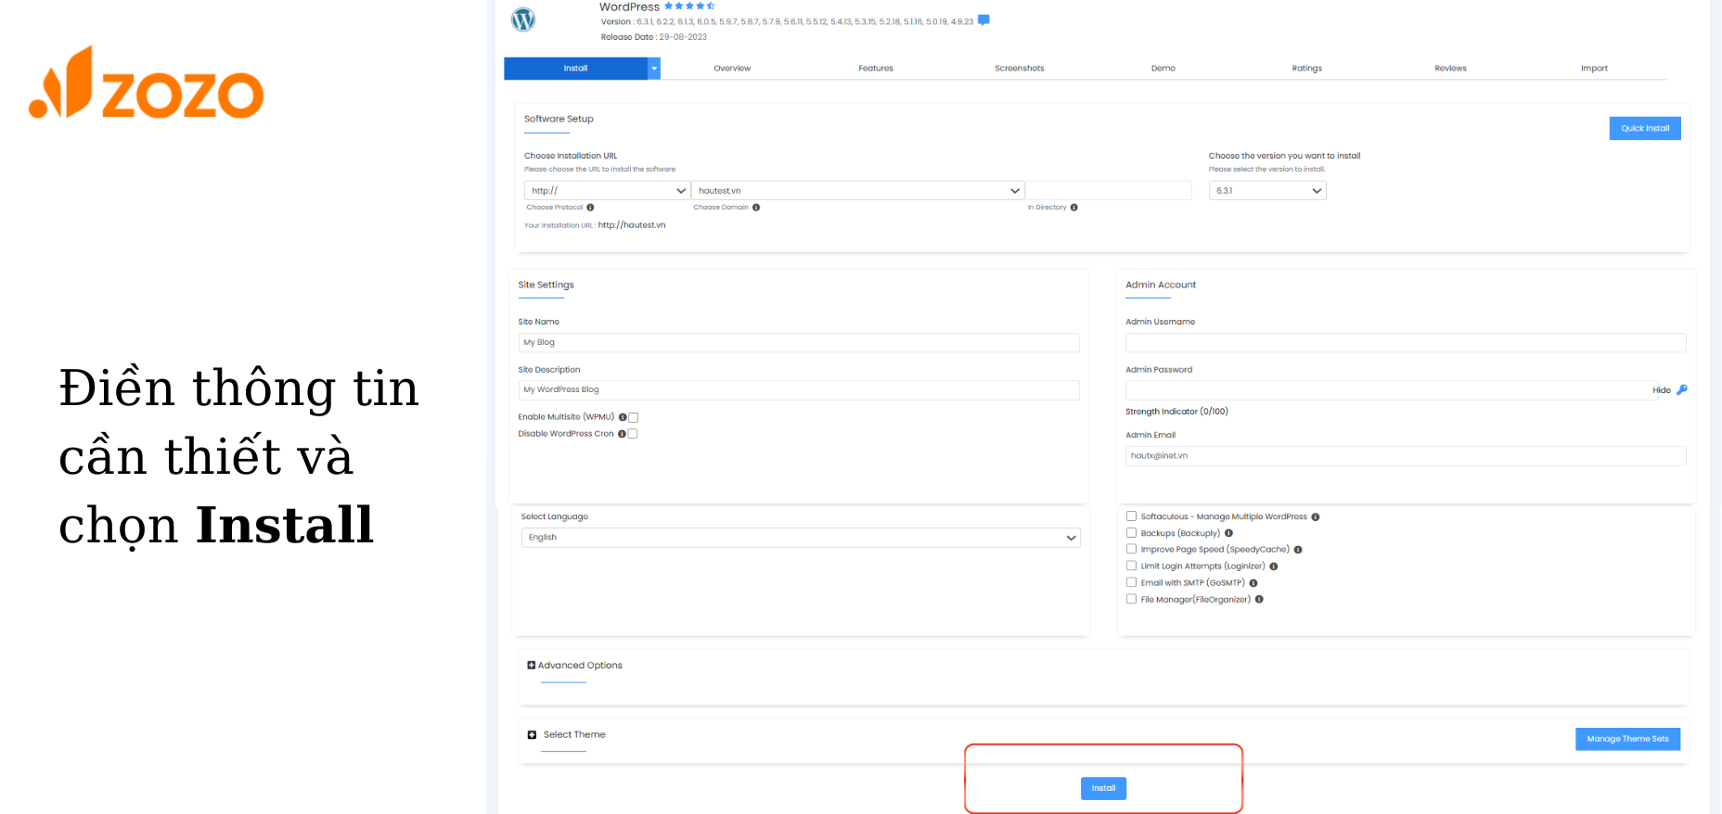Viewport: 1722px width, 814px height.
Task: Click the Site Description field
Action: (799, 390)
